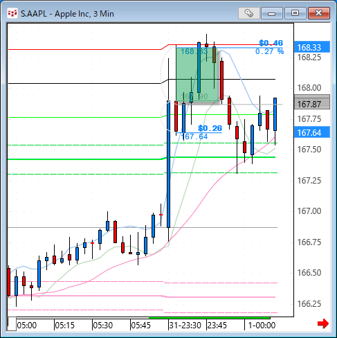The height and width of the screenshot is (338, 337).
Task: Click the 05:30 time axis label
Action: (x=103, y=326)
